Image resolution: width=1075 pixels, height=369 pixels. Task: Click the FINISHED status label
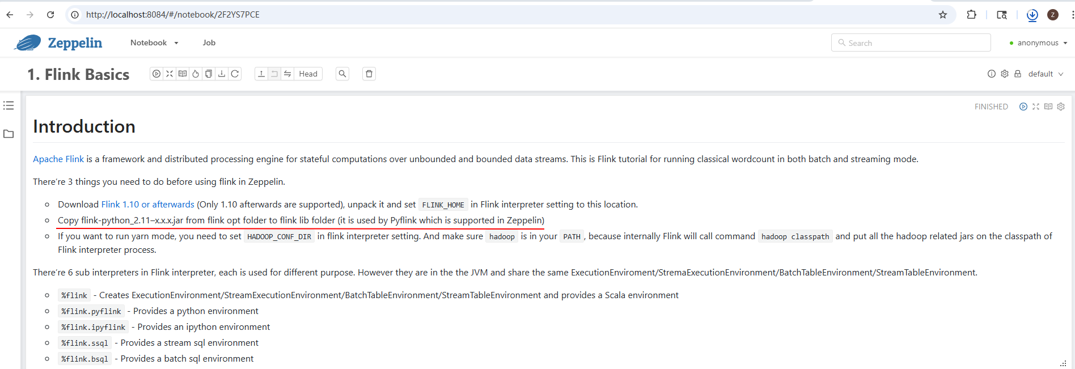[991, 107]
